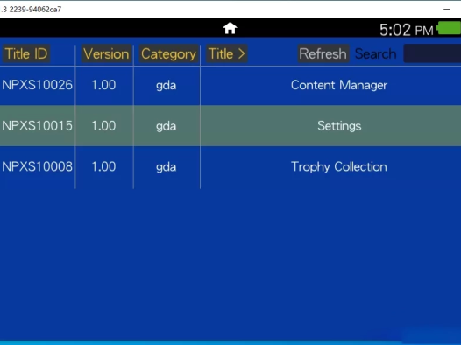Sort by the Category column header
Viewport: 461px width, 345px height.
click(x=168, y=53)
